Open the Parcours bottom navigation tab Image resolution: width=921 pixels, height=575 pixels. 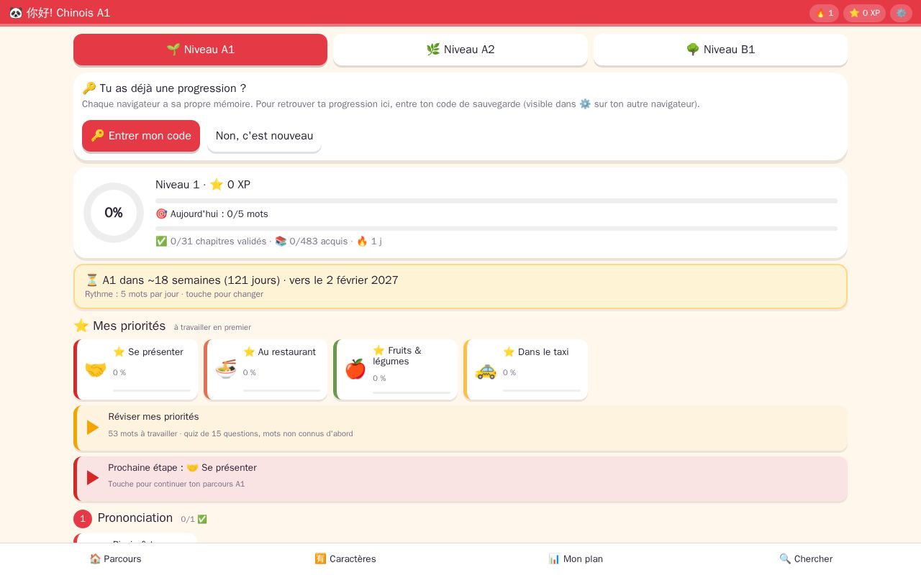[x=115, y=558]
